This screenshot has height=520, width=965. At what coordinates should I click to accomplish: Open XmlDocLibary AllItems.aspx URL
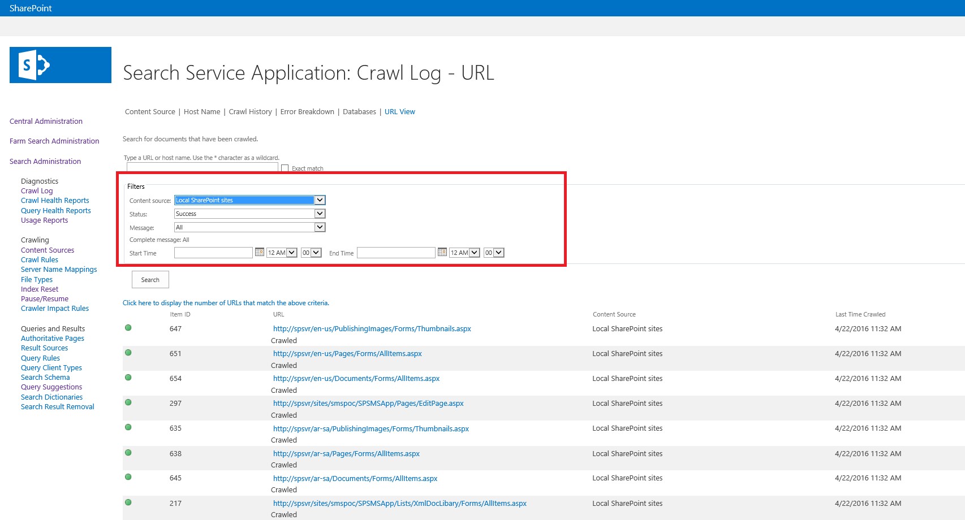click(x=400, y=504)
